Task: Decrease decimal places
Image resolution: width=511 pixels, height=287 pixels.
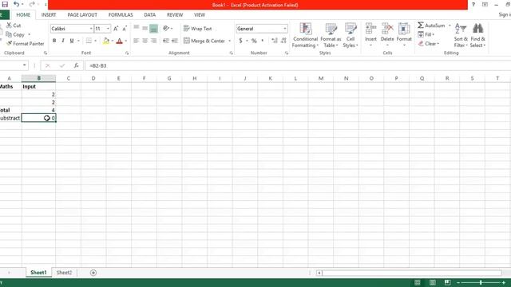Action: tap(283, 41)
